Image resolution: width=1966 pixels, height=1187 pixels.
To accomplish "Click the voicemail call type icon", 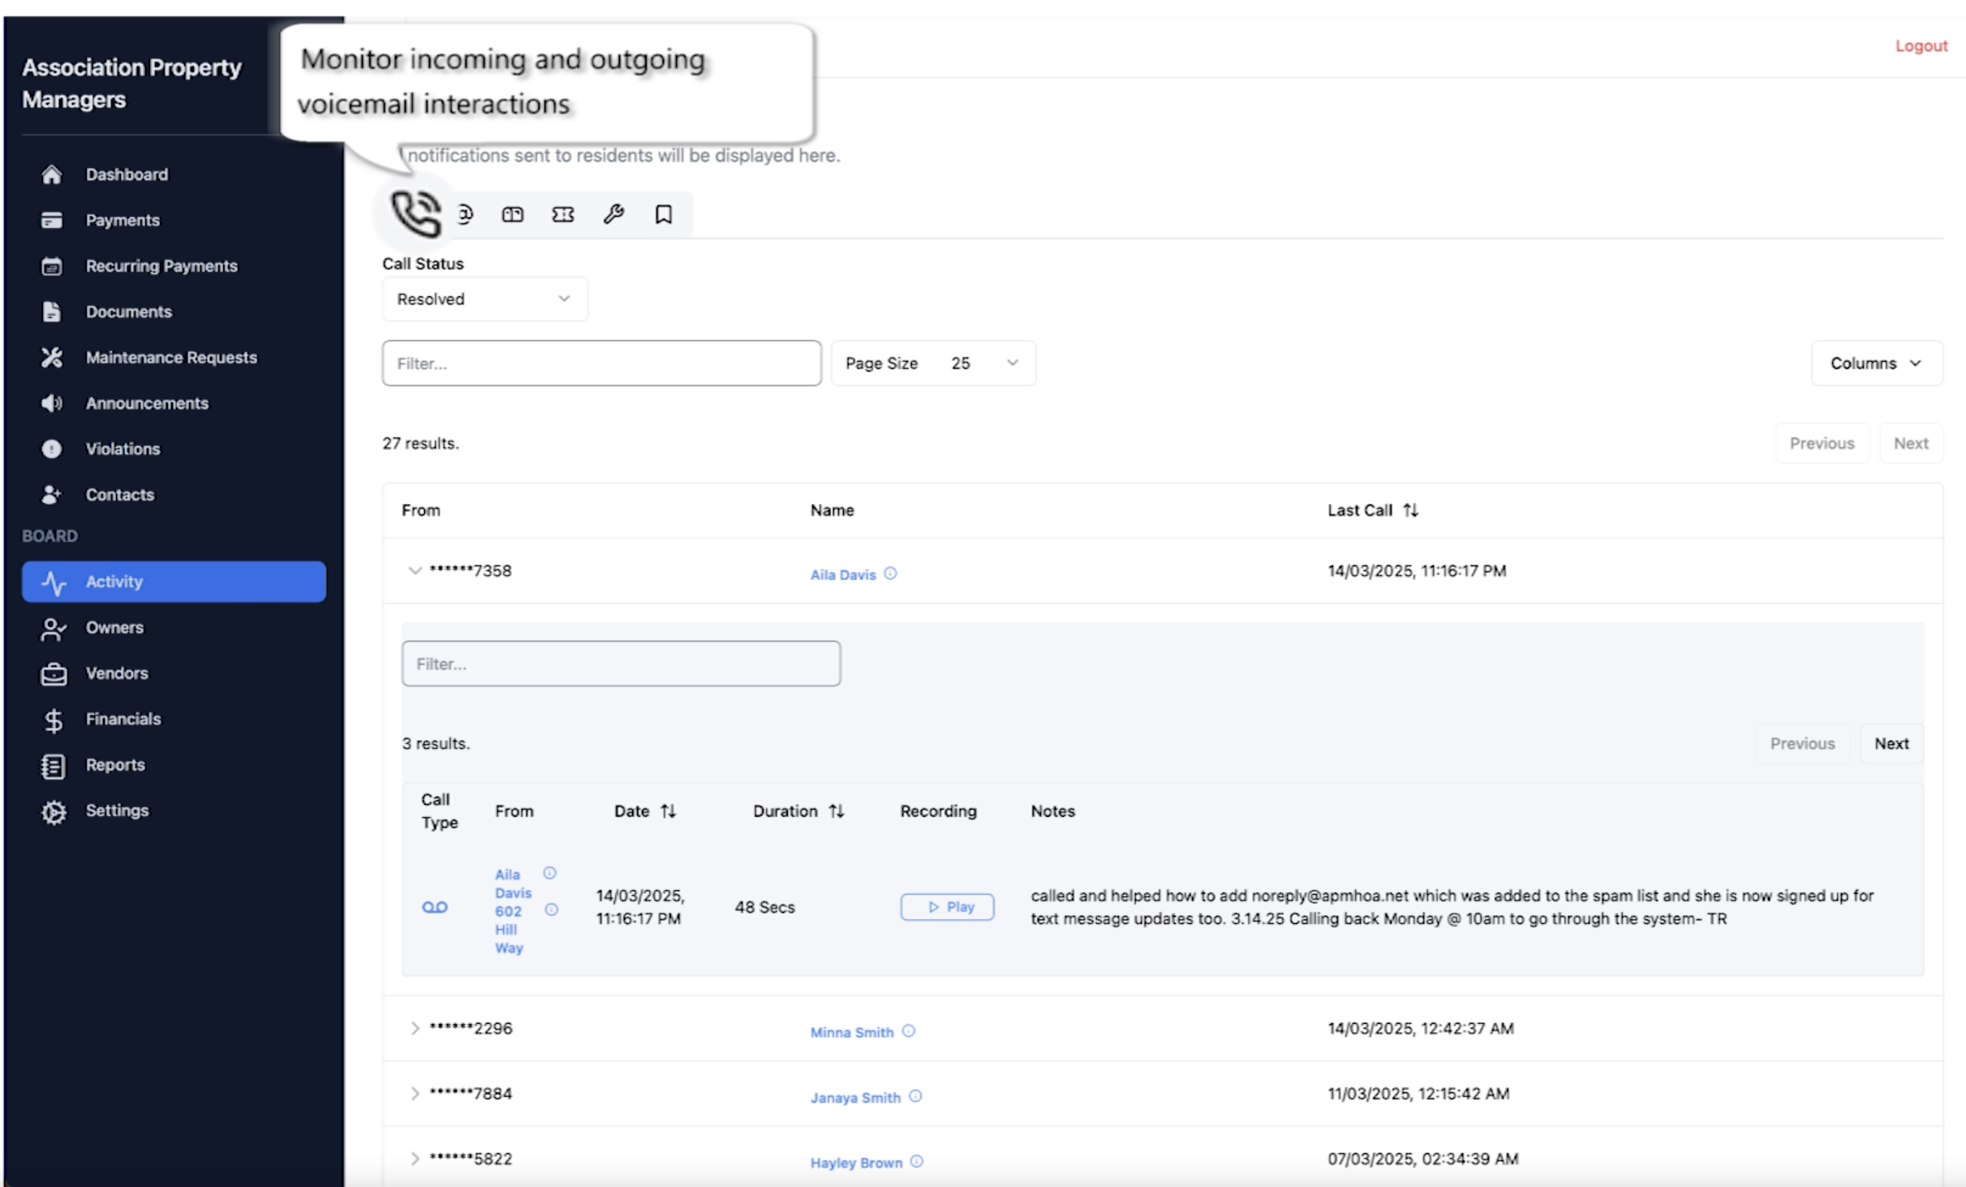I will click(x=435, y=907).
